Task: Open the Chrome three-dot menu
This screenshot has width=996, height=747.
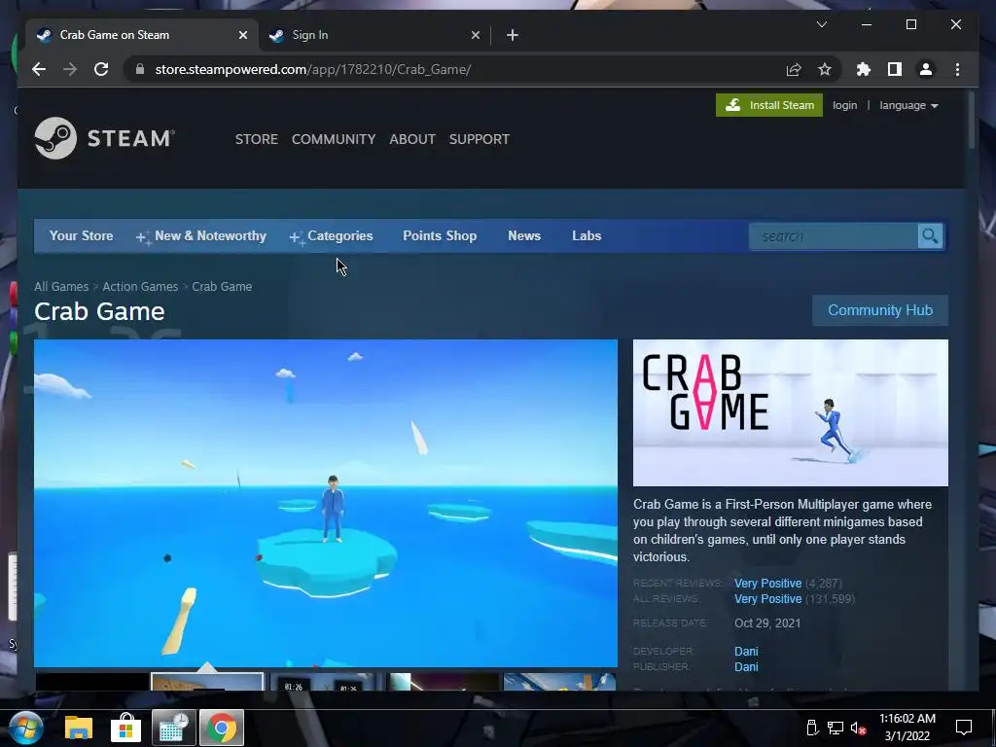Action: pos(957,69)
